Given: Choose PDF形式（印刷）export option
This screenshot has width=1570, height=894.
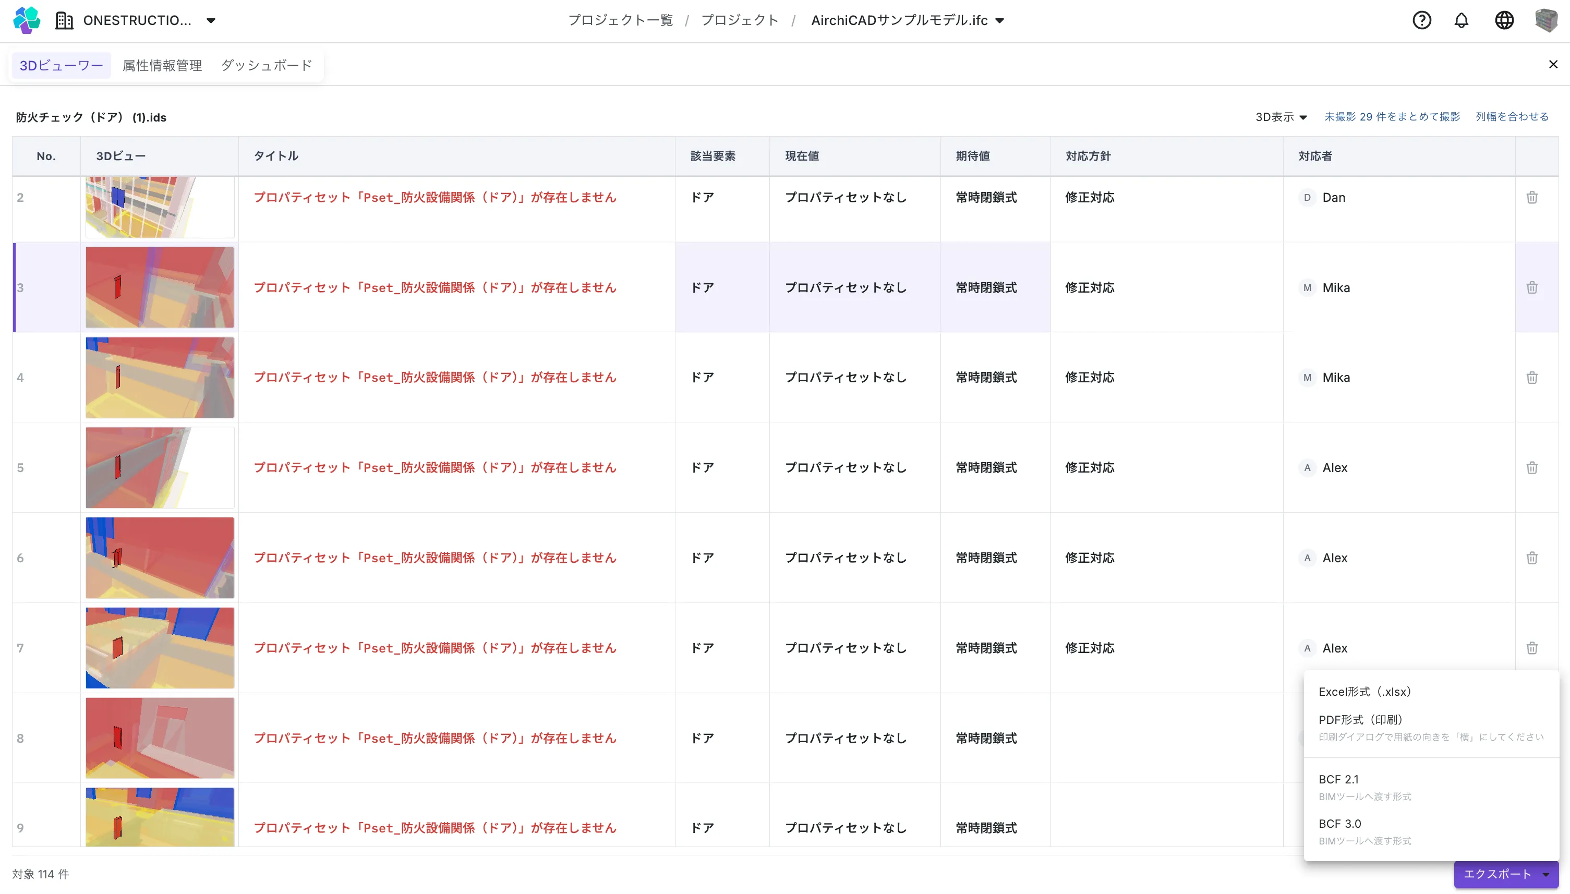Looking at the screenshot, I should coord(1431,728).
